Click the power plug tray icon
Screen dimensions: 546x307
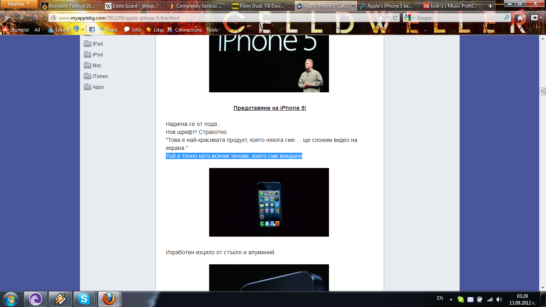point(480,299)
